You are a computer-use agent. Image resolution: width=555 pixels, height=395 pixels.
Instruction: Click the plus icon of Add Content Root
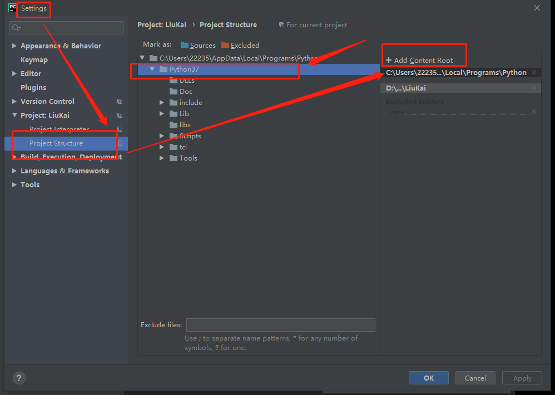coord(389,60)
